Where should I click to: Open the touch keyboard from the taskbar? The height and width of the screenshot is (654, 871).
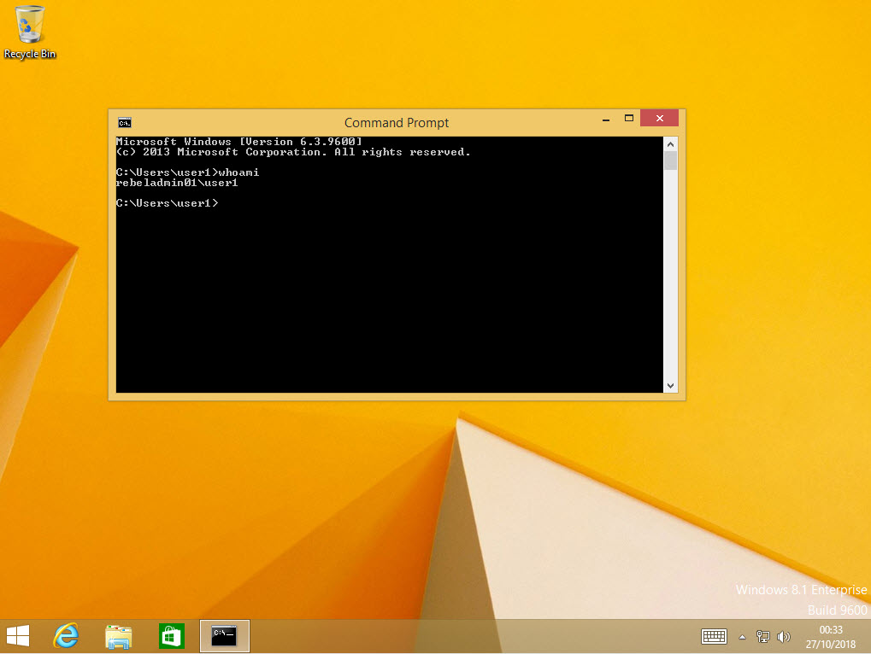714,636
